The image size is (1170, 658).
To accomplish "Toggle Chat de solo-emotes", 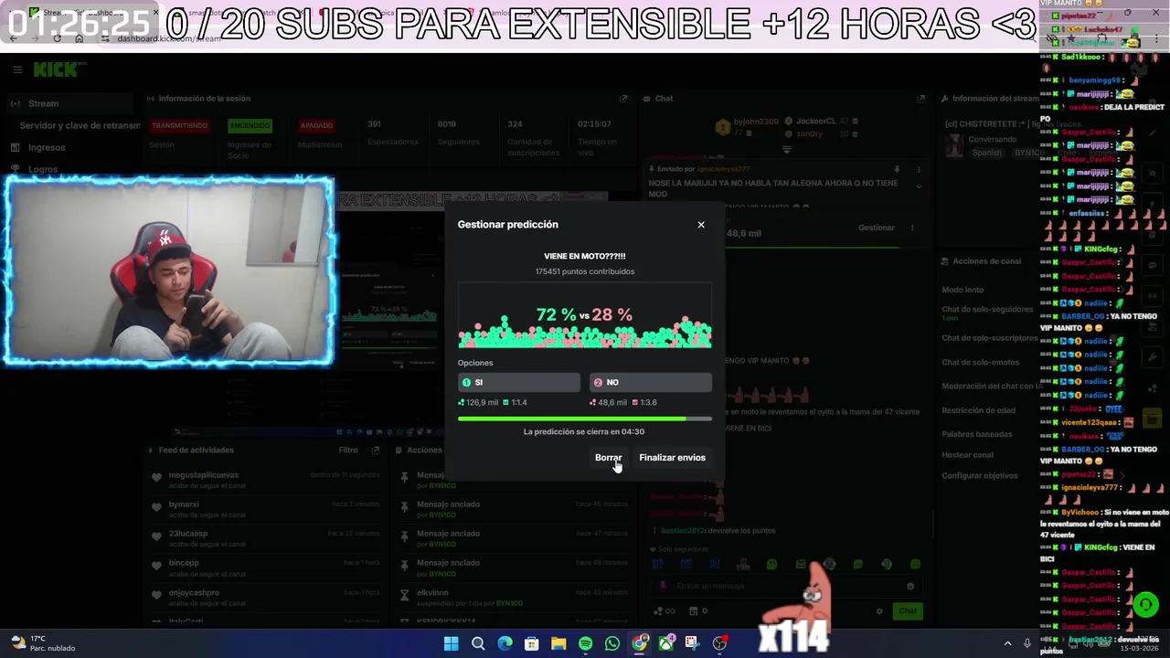I will (x=980, y=362).
